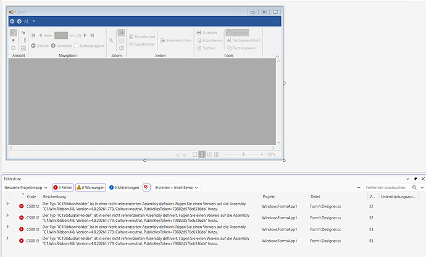
Task: Click the Drucken print button
Action: [207, 33]
